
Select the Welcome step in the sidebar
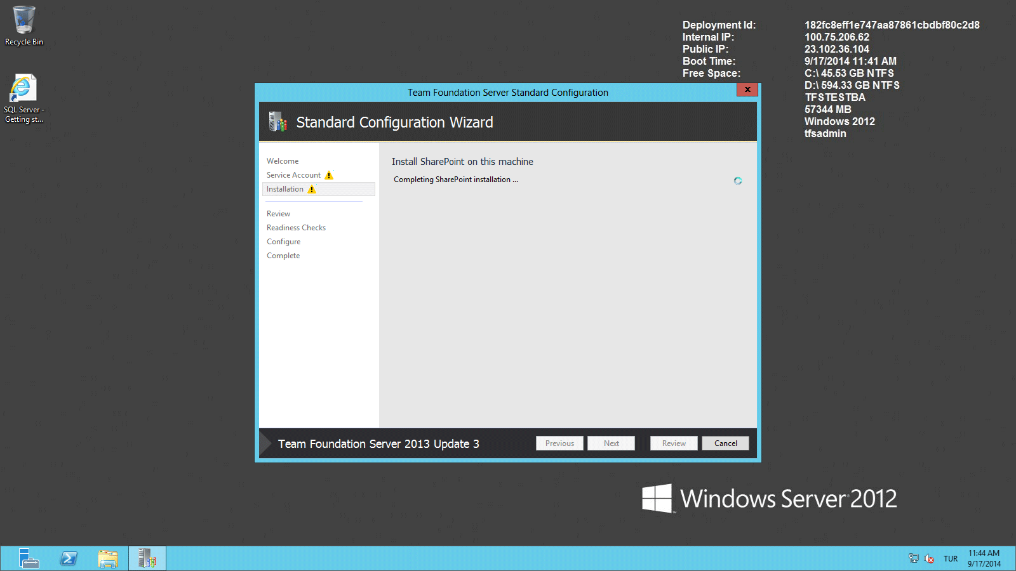pyautogui.click(x=282, y=161)
